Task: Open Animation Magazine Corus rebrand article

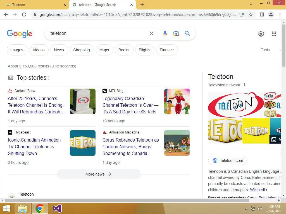Action: click(131, 147)
